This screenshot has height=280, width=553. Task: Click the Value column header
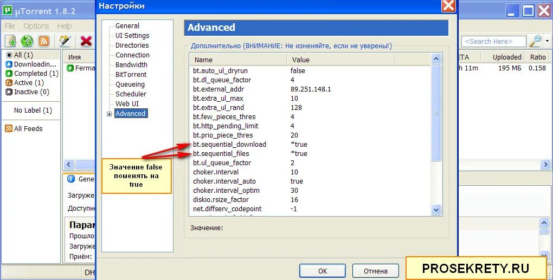click(340, 60)
